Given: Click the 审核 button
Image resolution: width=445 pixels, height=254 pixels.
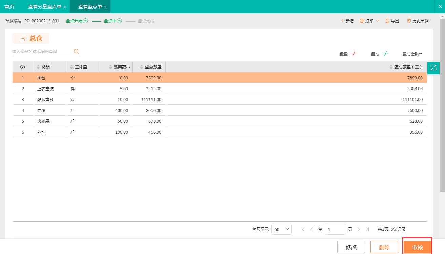Looking at the screenshot, I should coord(417,247).
